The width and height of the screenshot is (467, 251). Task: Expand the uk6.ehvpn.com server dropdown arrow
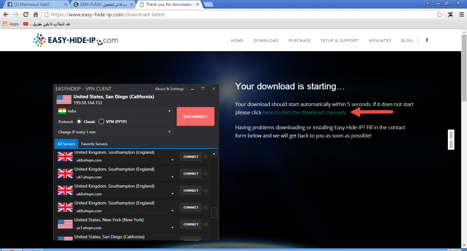(x=173, y=160)
